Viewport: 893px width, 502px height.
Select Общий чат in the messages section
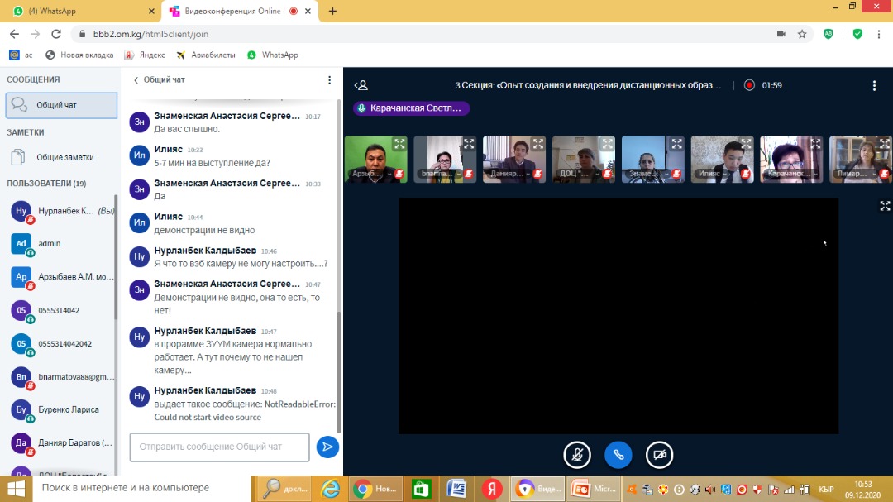tap(61, 105)
